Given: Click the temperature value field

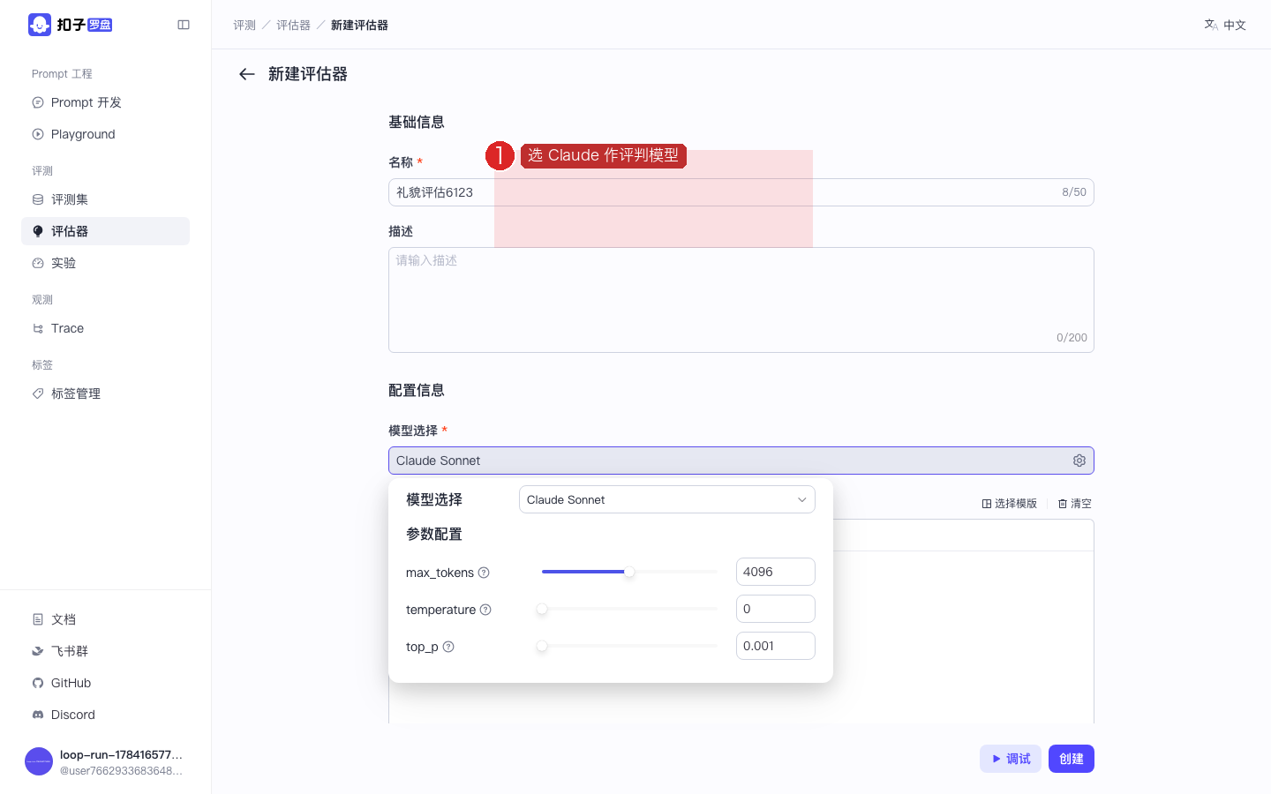Looking at the screenshot, I should pos(776,609).
